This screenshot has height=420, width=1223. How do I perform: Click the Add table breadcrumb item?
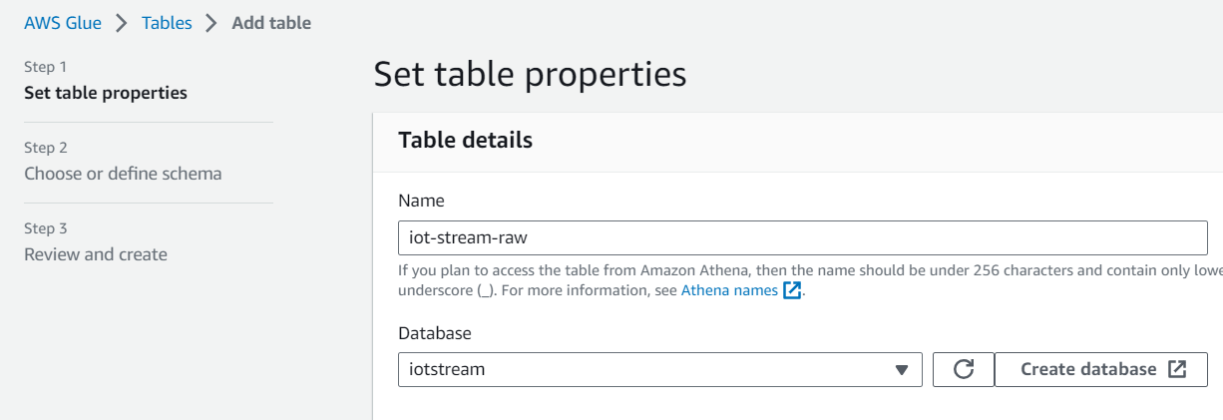click(x=271, y=23)
